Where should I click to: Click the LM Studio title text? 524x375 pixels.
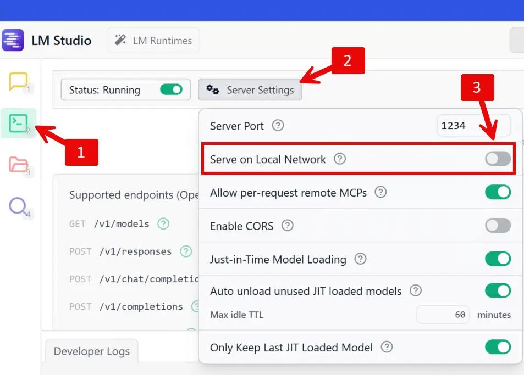pyautogui.click(x=62, y=41)
